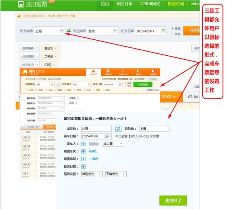Open the 选择乘客 dropdown in 360抢票
The width and height of the screenshot is (225, 209).
(x=37, y=48)
